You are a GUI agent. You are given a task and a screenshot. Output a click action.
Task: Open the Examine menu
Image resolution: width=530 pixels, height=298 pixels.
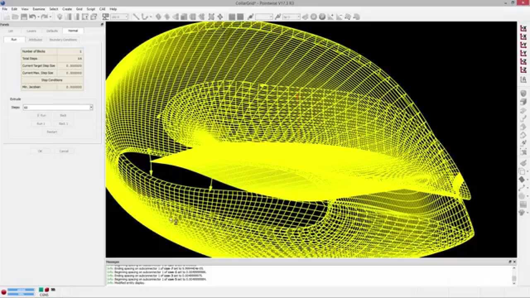[x=39, y=9]
